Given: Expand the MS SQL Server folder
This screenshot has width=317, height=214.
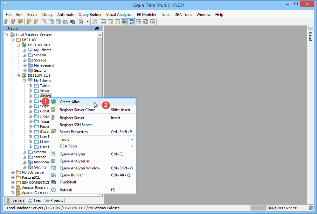Looking at the screenshot, I should (x=12, y=172).
